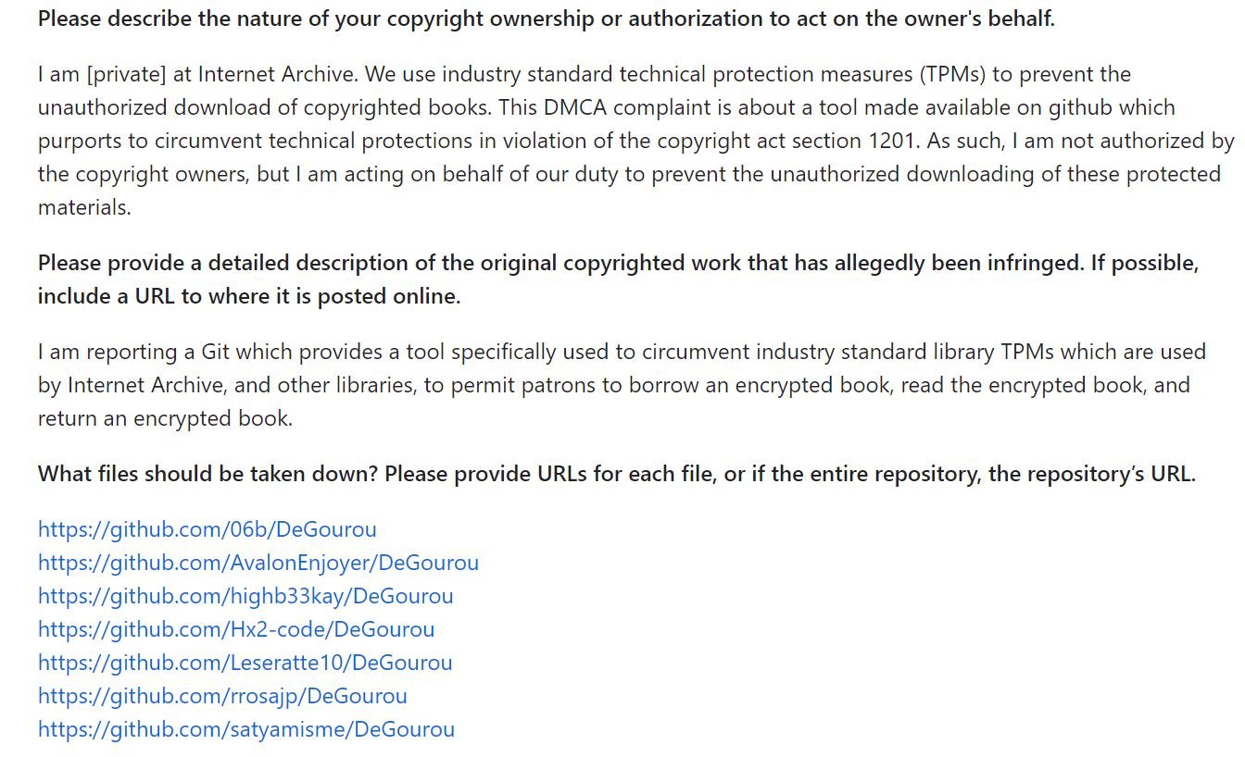Viewport: 1245px width, 757px height.
Task: Click the bold heading about the original copyrighted work
Action: point(619,280)
